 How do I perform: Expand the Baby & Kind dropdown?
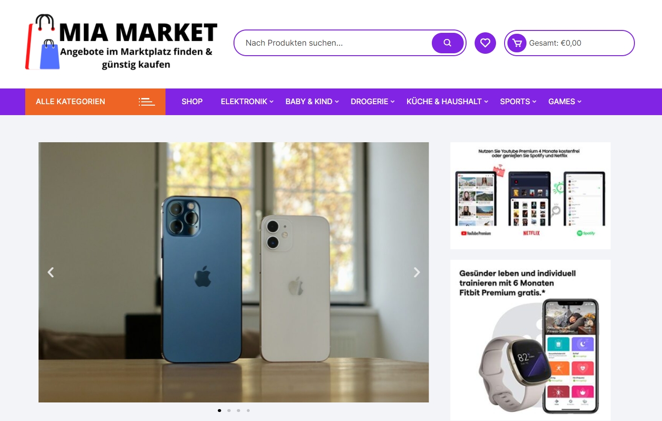[312, 102]
